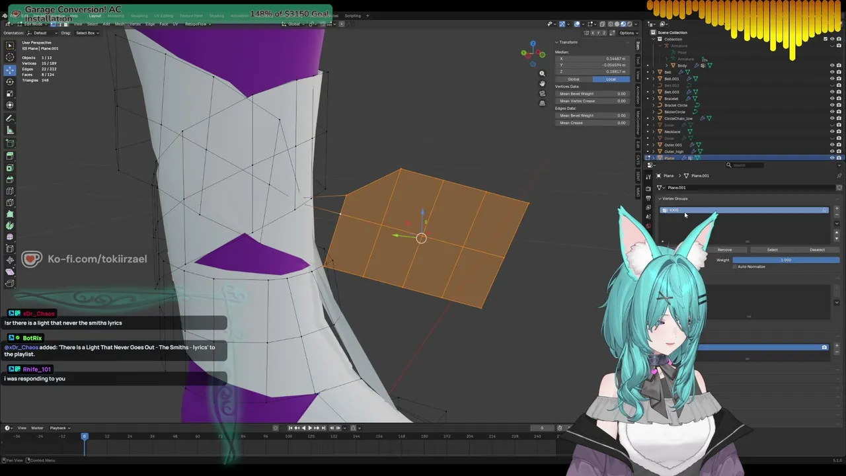Click the viewport pan hand icon
The width and height of the screenshot is (846, 476).
pyautogui.click(x=542, y=83)
